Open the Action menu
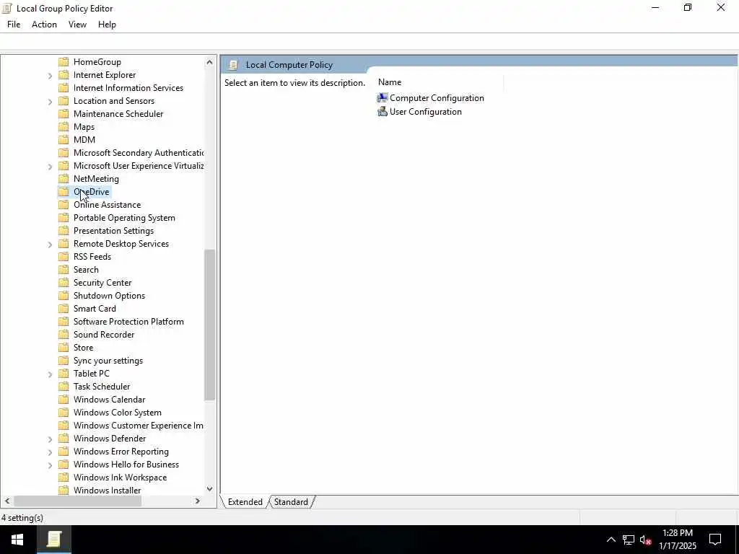The height and width of the screenshot is (554, 739). coord(44,25)
